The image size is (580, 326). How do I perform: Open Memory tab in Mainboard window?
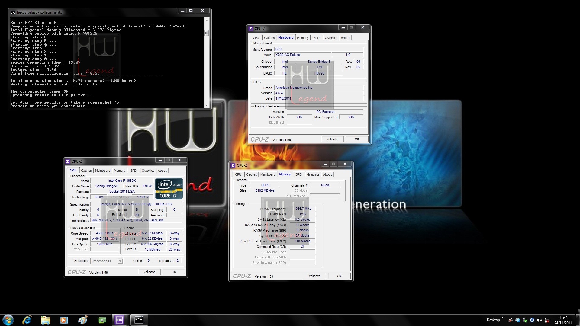pos(303,38)
